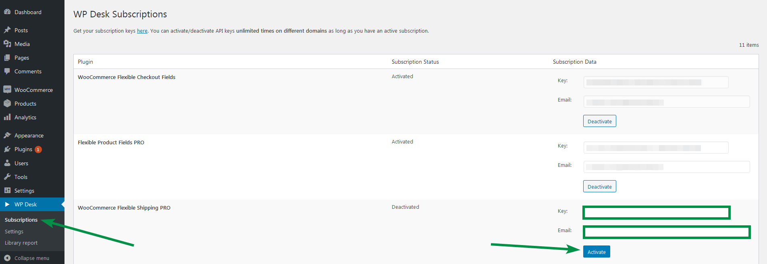
Task: Click the Email field for Flexible Shipping PRO
Action: click(666, 232)
